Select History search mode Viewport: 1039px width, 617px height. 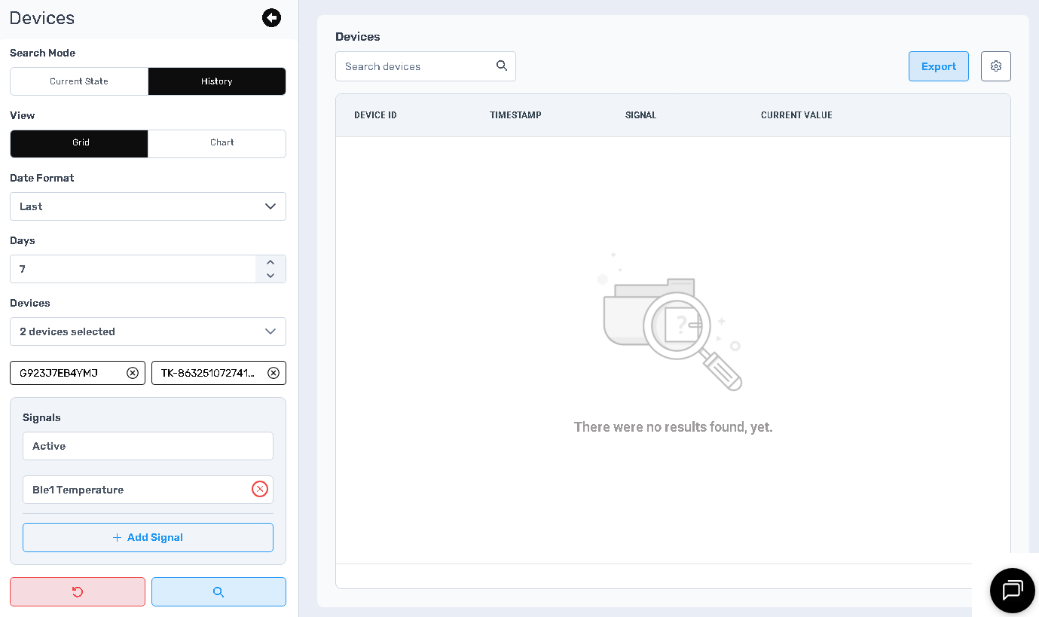(x=217, y=81)
